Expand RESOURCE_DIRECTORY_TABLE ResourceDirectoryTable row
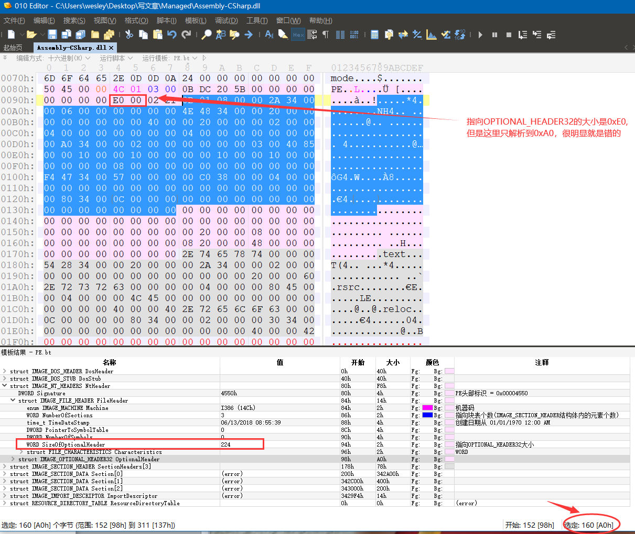The width and height of the screenshot is (635, 534). pyautogui.click(x=5, y=503)
